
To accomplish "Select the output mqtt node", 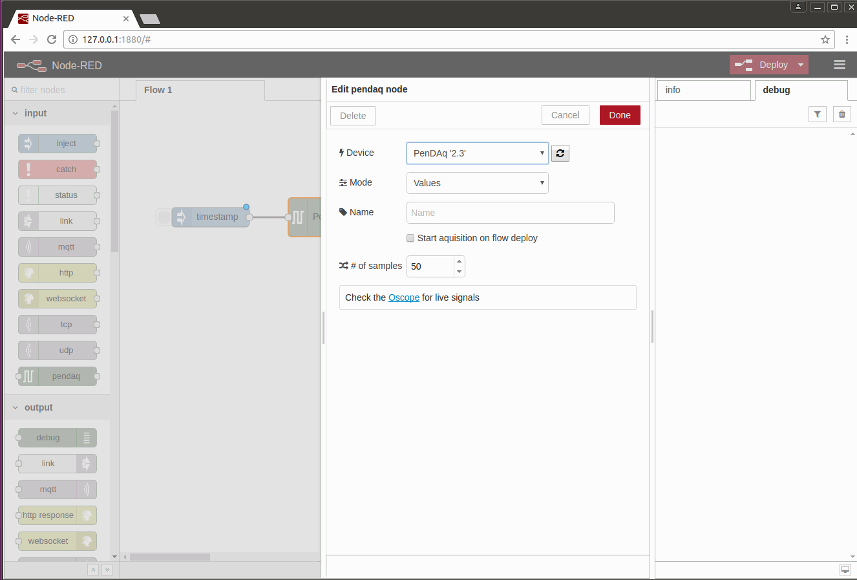I will coord(58,489).
